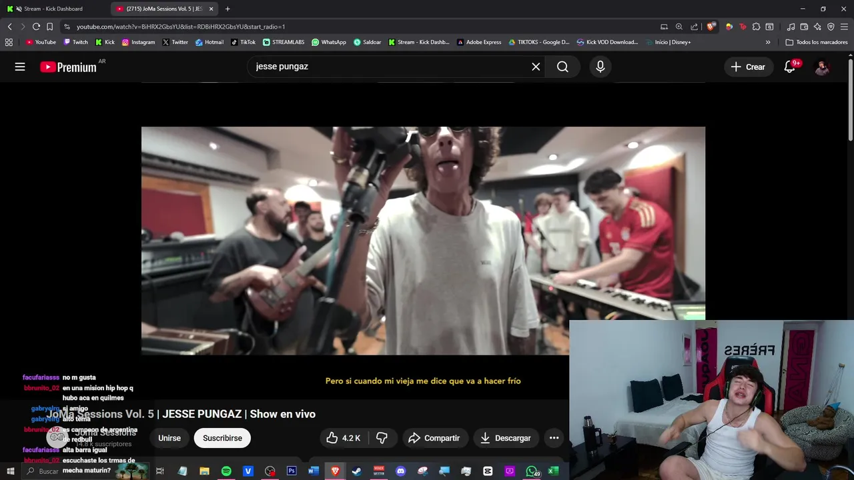854x480 pixels.
Task: Click the share page icon in address bar
Action: point(694,27)
